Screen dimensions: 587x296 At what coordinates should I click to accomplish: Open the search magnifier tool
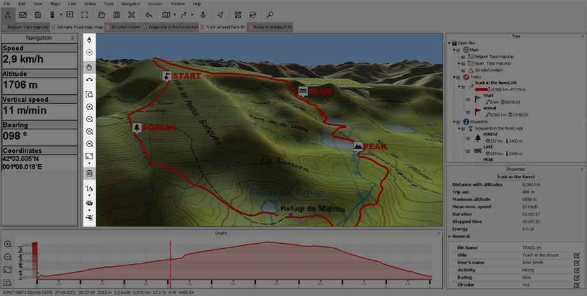tap(270, 14)
